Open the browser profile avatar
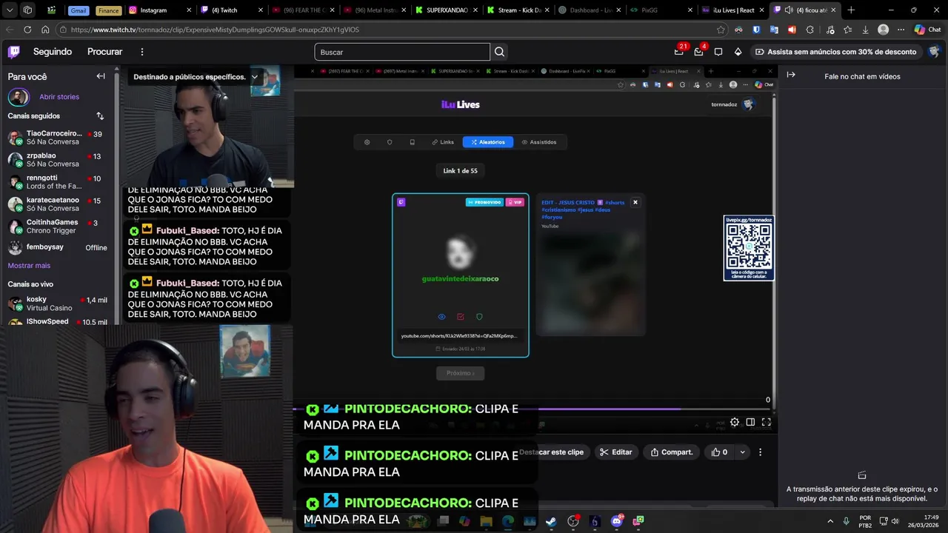948x533 pixels. tap(883, 30)
